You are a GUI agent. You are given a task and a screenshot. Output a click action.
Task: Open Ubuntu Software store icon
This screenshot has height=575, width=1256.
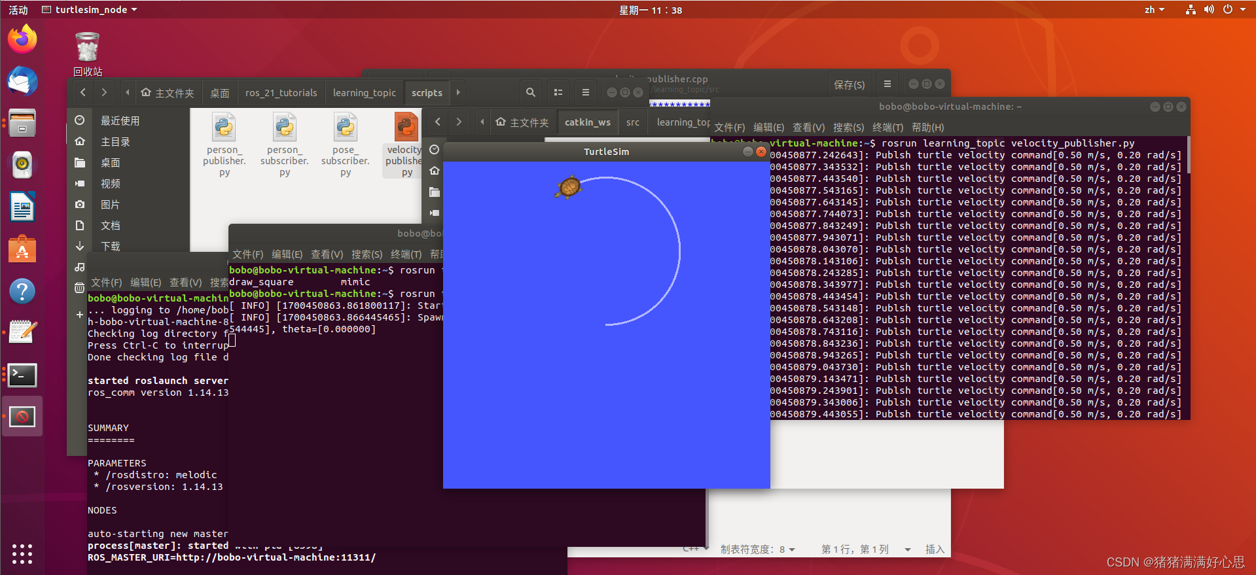pyautogui.click(x=22, y=249)
